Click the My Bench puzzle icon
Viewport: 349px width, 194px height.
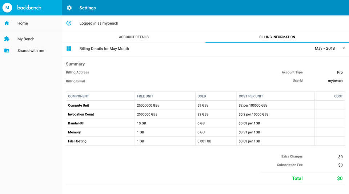pyautogui.click(x=7, y=39)
